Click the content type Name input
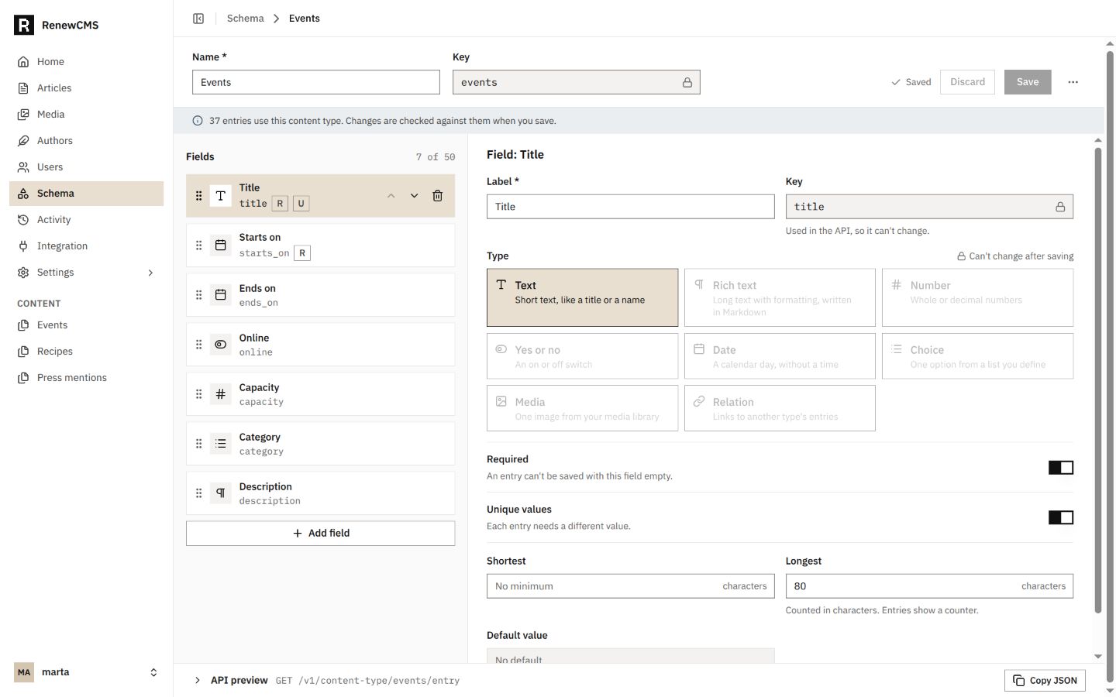 point(316,83)
